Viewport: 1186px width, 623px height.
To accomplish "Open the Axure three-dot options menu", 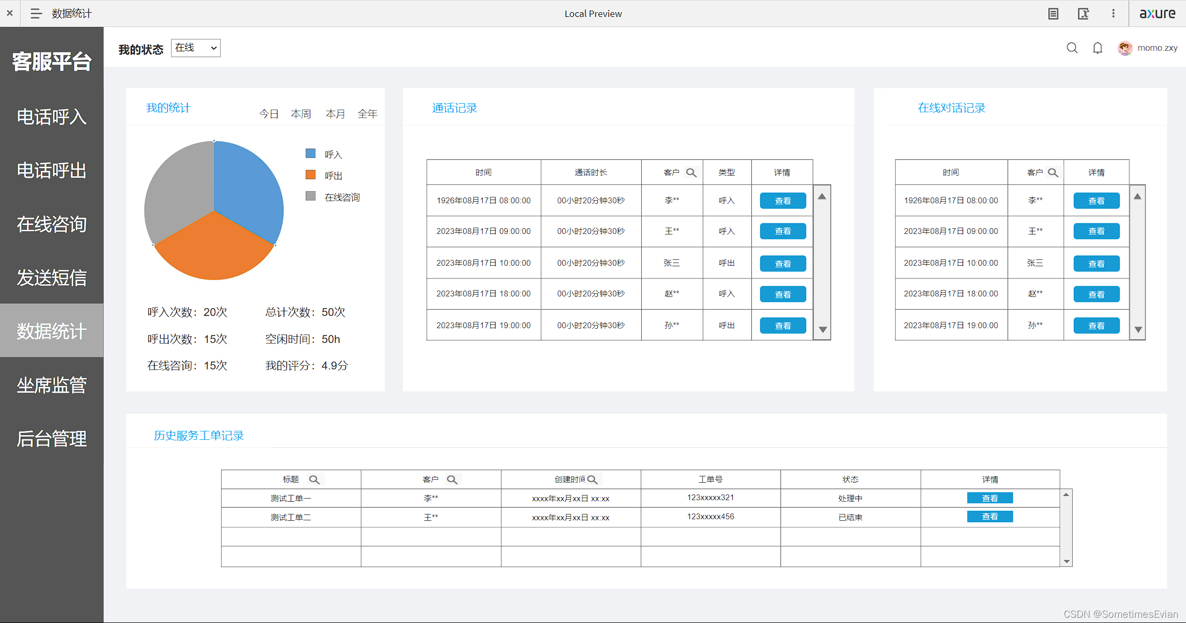I will 1113,14.
